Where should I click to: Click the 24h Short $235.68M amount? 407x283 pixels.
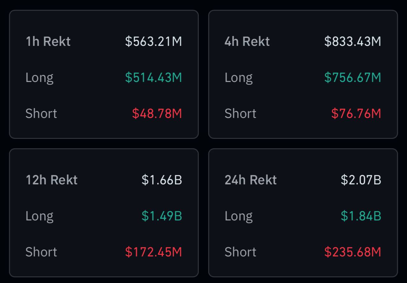coord(353,252)
